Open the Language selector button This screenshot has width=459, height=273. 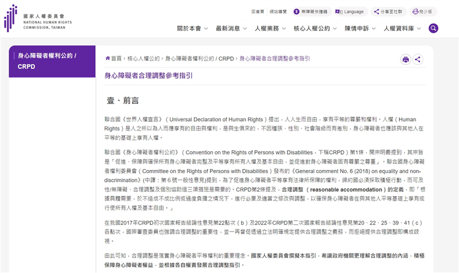350,11
